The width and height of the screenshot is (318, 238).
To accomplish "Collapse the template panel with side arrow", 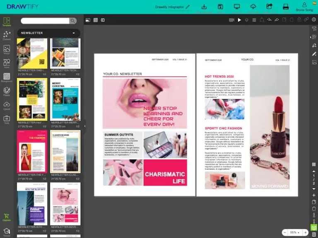I will click(x=85, y=126).
